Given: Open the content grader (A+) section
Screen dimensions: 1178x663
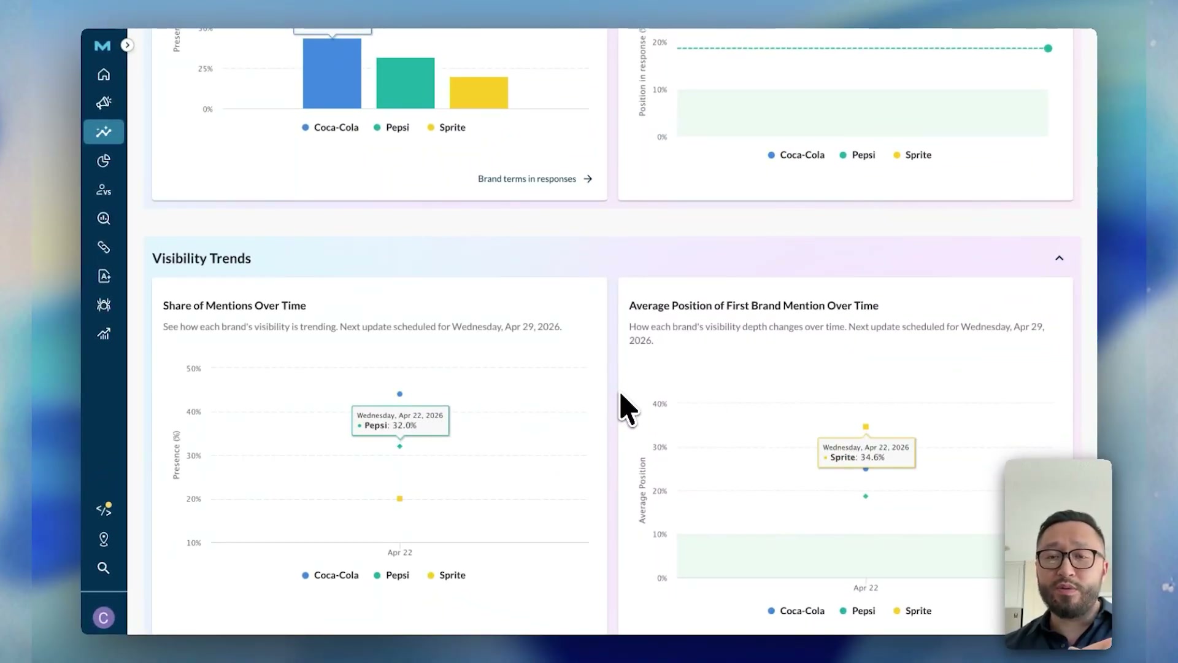Looking at the screenshot, I should 104,276.
